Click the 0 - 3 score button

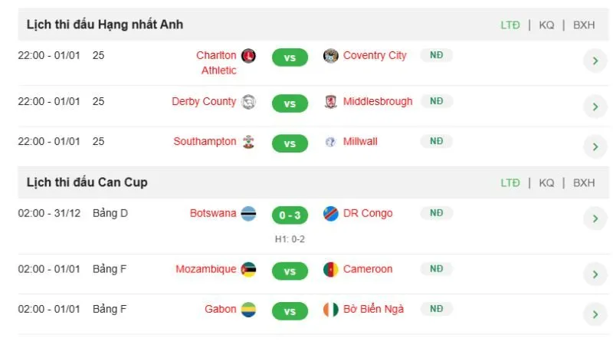point(290,215)
